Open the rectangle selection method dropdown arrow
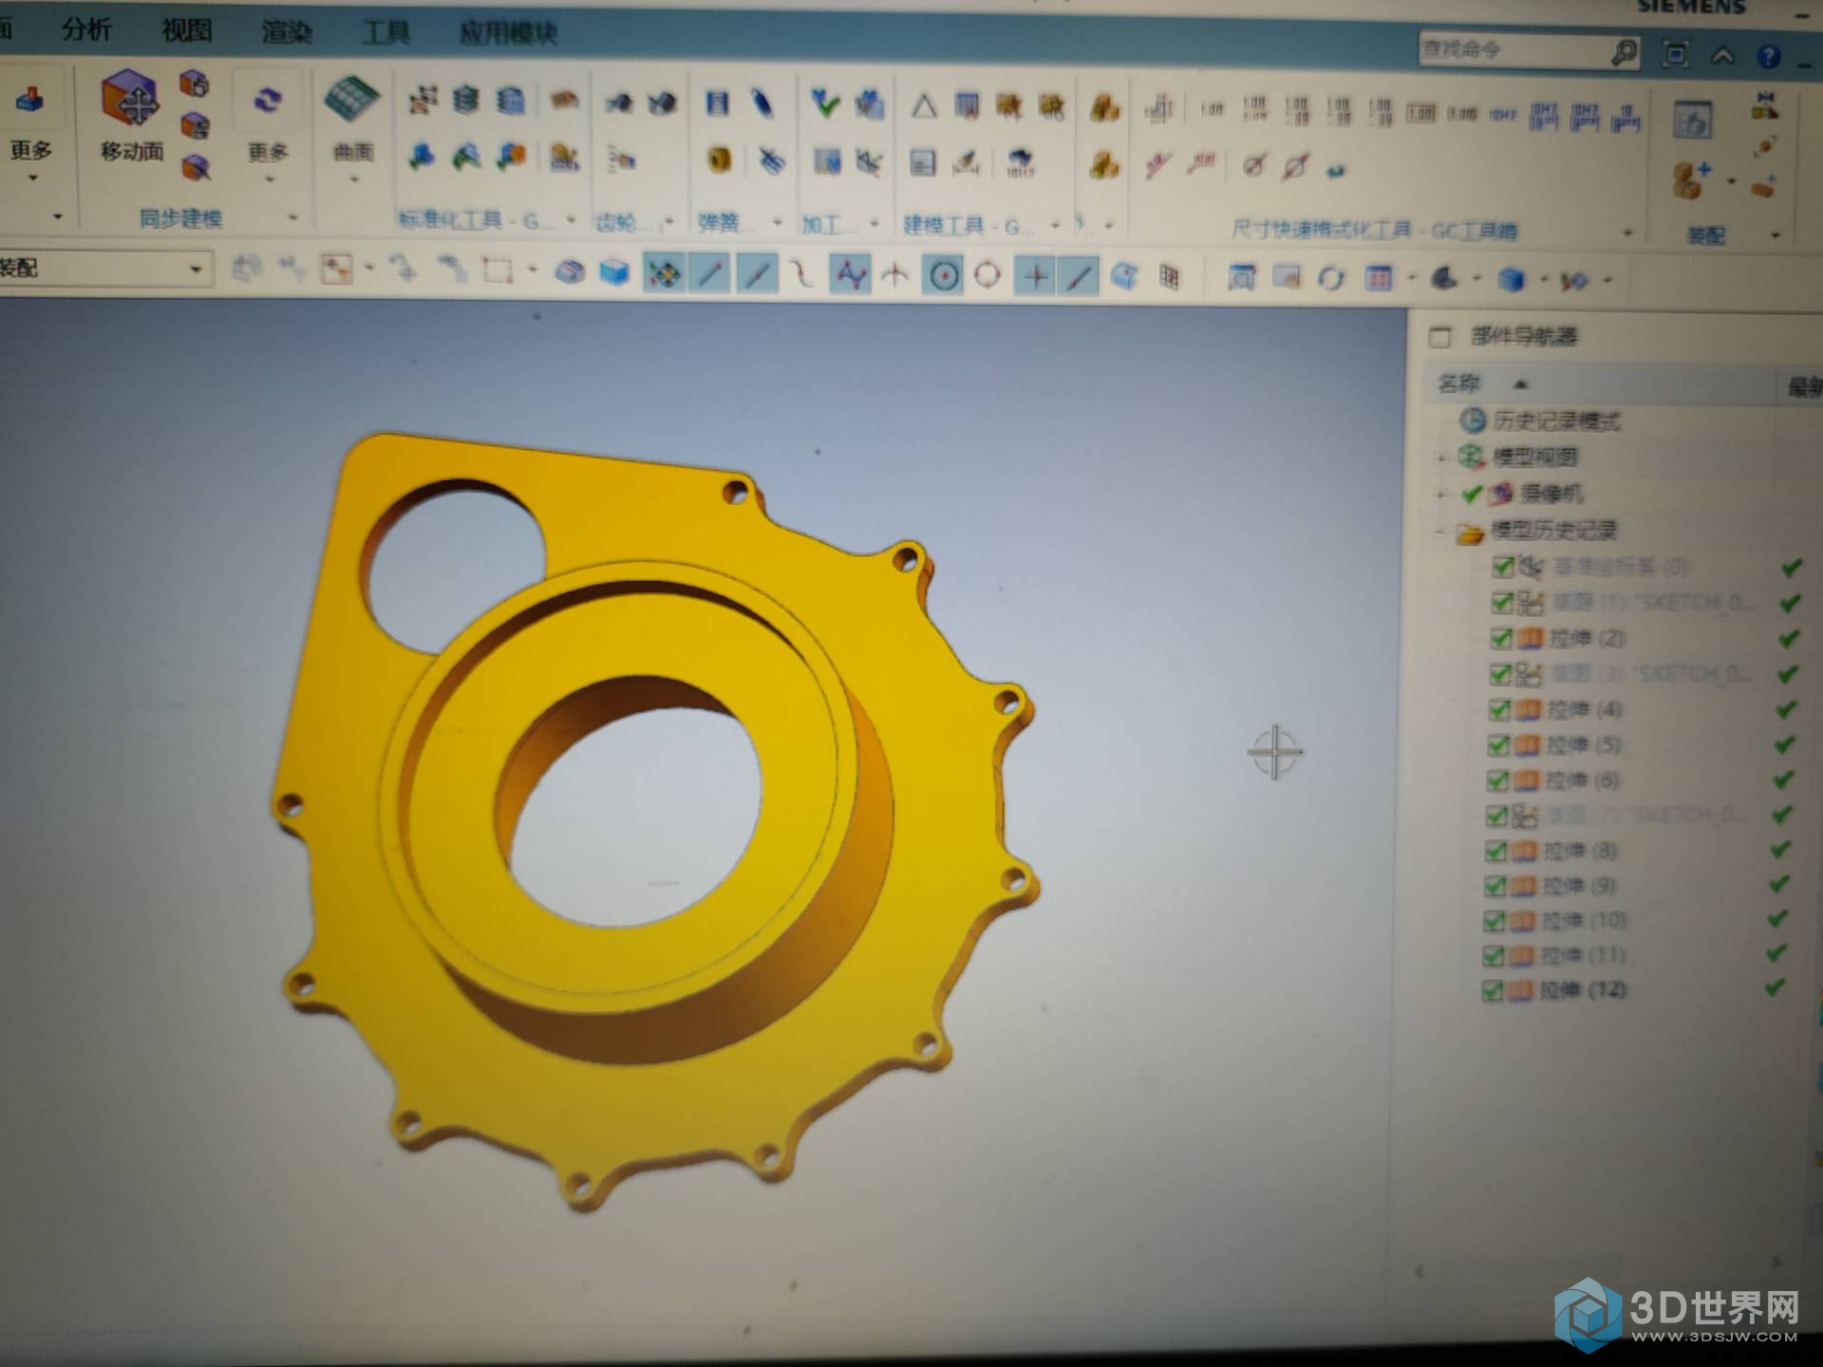Screen dimensions: 1823x1367 (531, 272)
